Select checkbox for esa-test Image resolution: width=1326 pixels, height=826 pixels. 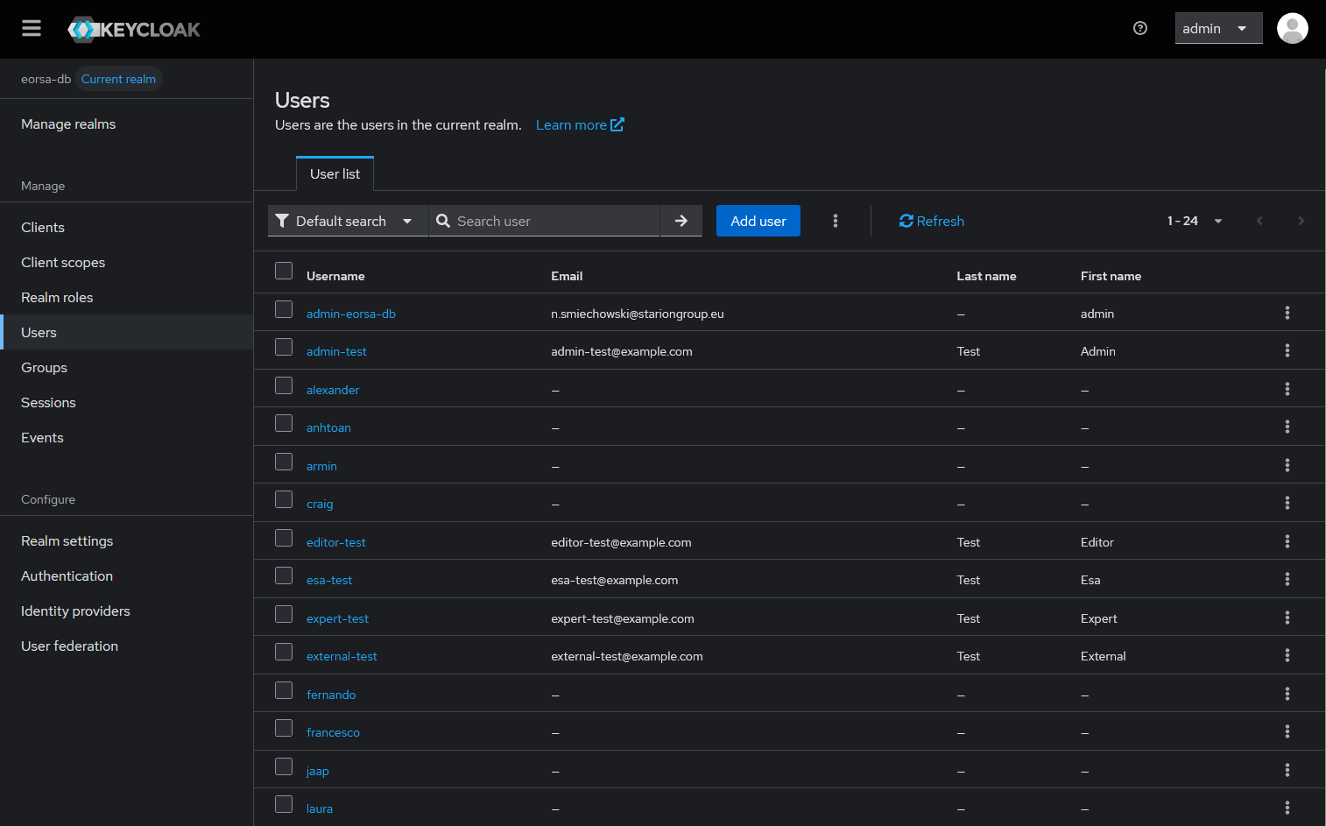point(284,575)
